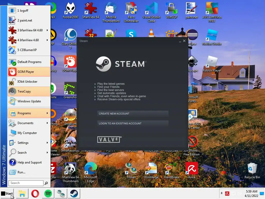Open Help and Support entry
265x199 pixels.
29,162
